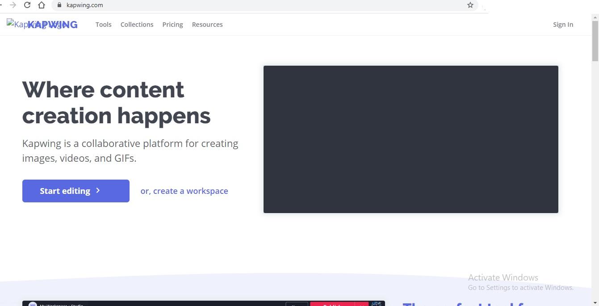Click the Kapwing collaborative platform description text
Image resolution: width=599 pixels, height=306 pixels.
(x=130, y=151)
